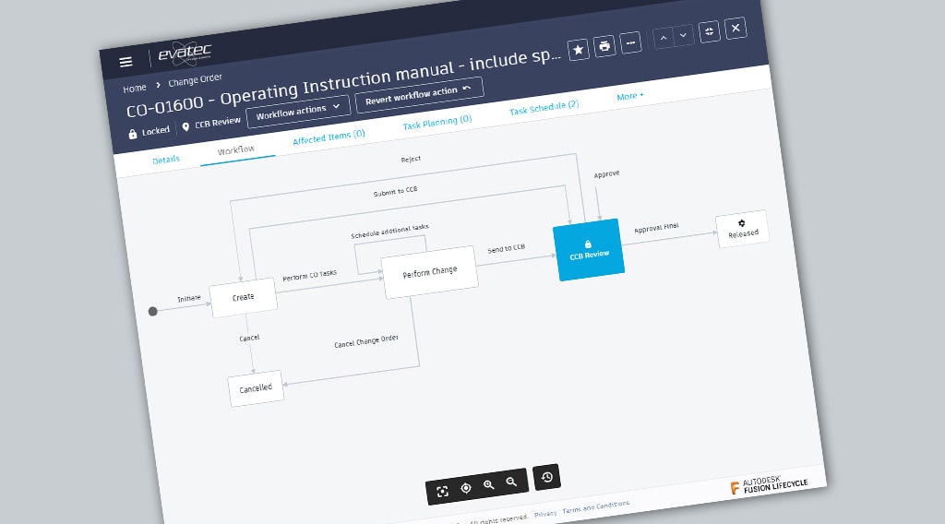Switch to the Details tab
Image resolution: width=945 pixels, height=524 pixels.
click(x=166, y=160)
